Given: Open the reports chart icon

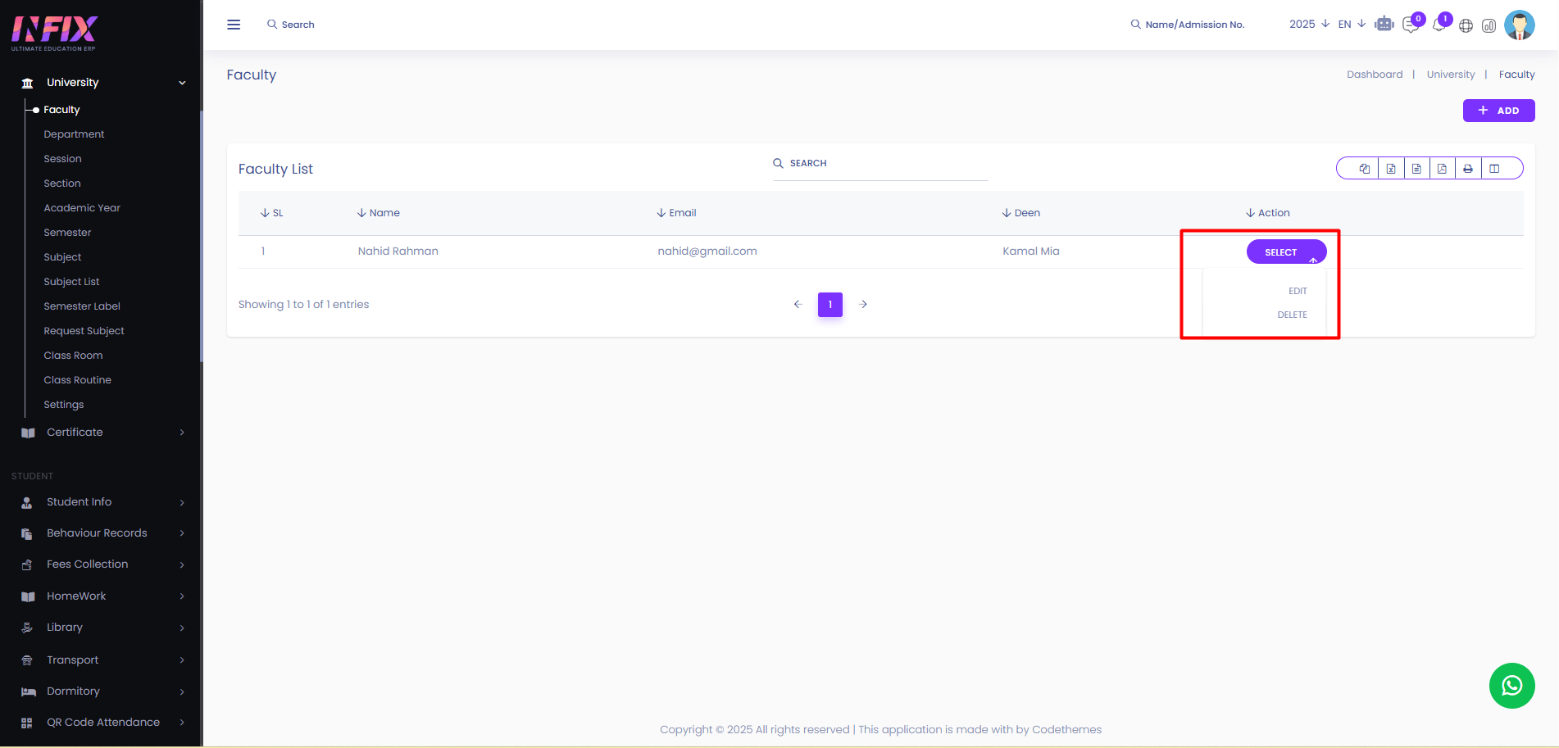Looking at the screenshot, I should click(1489, 25).
